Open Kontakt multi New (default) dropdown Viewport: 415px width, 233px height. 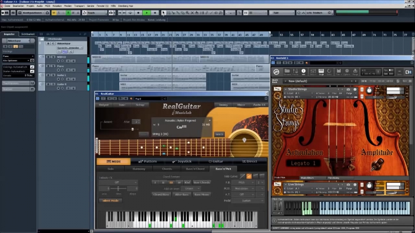320,81
